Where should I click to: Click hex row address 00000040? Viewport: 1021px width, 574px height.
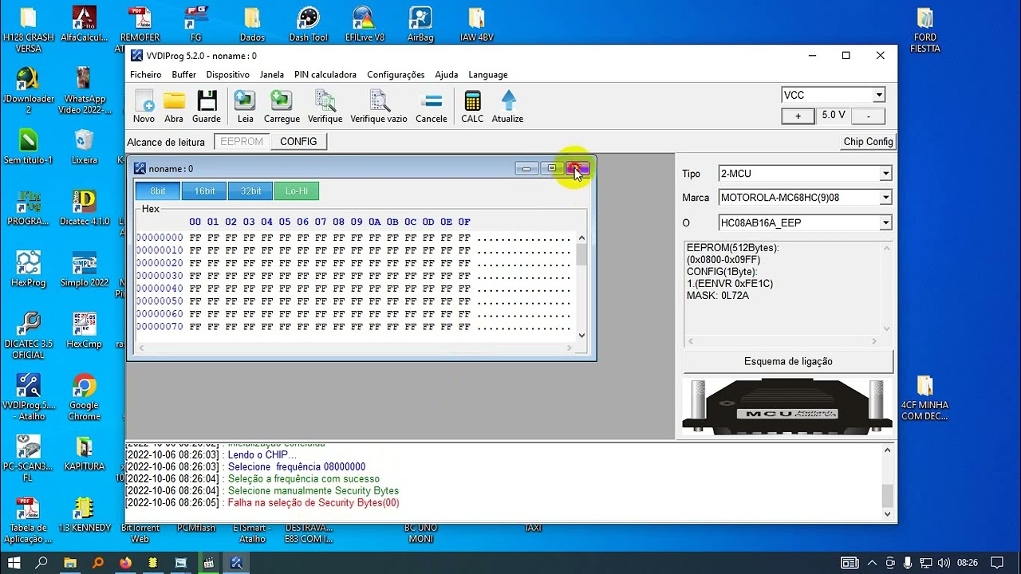tap(160, 289)
